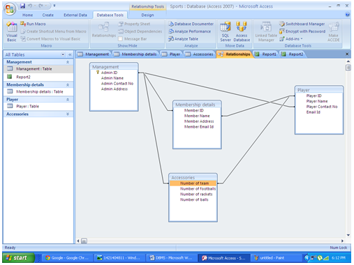Open Customize Quick Access Toolbar dropdown
The image size is (354, 265).
(x=54, y=6)
